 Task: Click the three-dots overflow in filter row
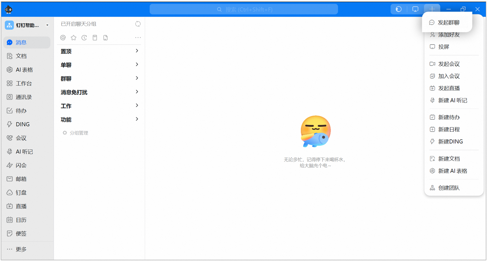click(x=138, y=38)
